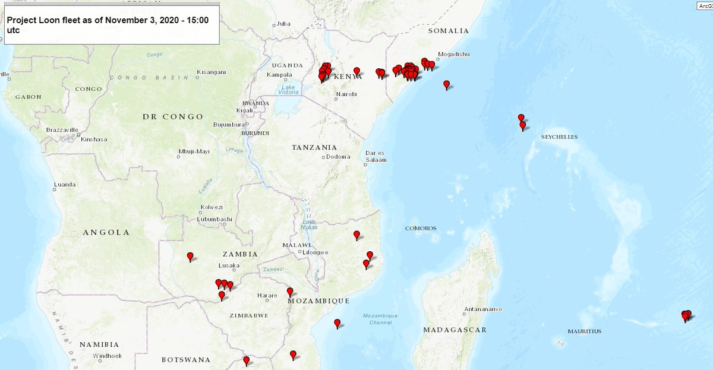
Task: Select the marker cluster east of Mauritius
Action: (x=686, y=315)
